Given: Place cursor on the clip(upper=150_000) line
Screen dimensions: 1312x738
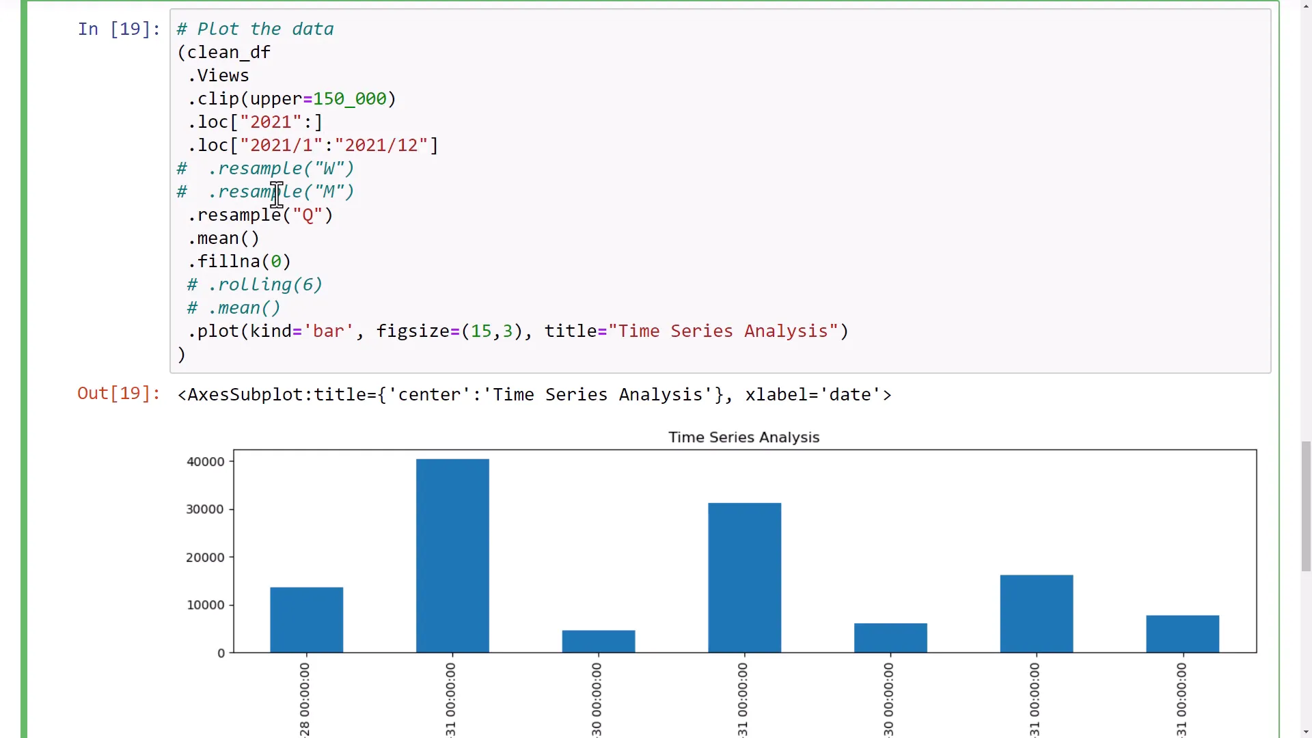Looking at the screenshot, I should (286, 99).
